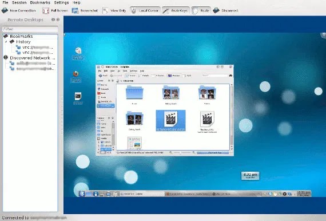Screen dimensions: 326x221
Task: Click the Dolphin task in remote taskbar
Action: [142, 194]
